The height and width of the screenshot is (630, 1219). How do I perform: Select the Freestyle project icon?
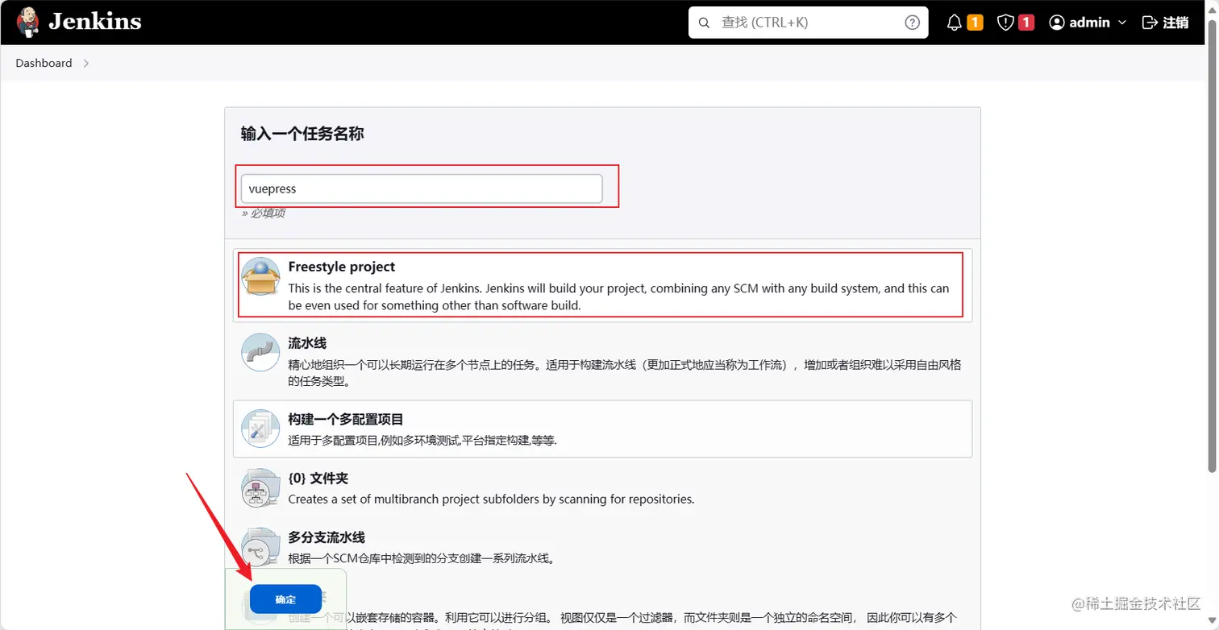tap(260, 277)
